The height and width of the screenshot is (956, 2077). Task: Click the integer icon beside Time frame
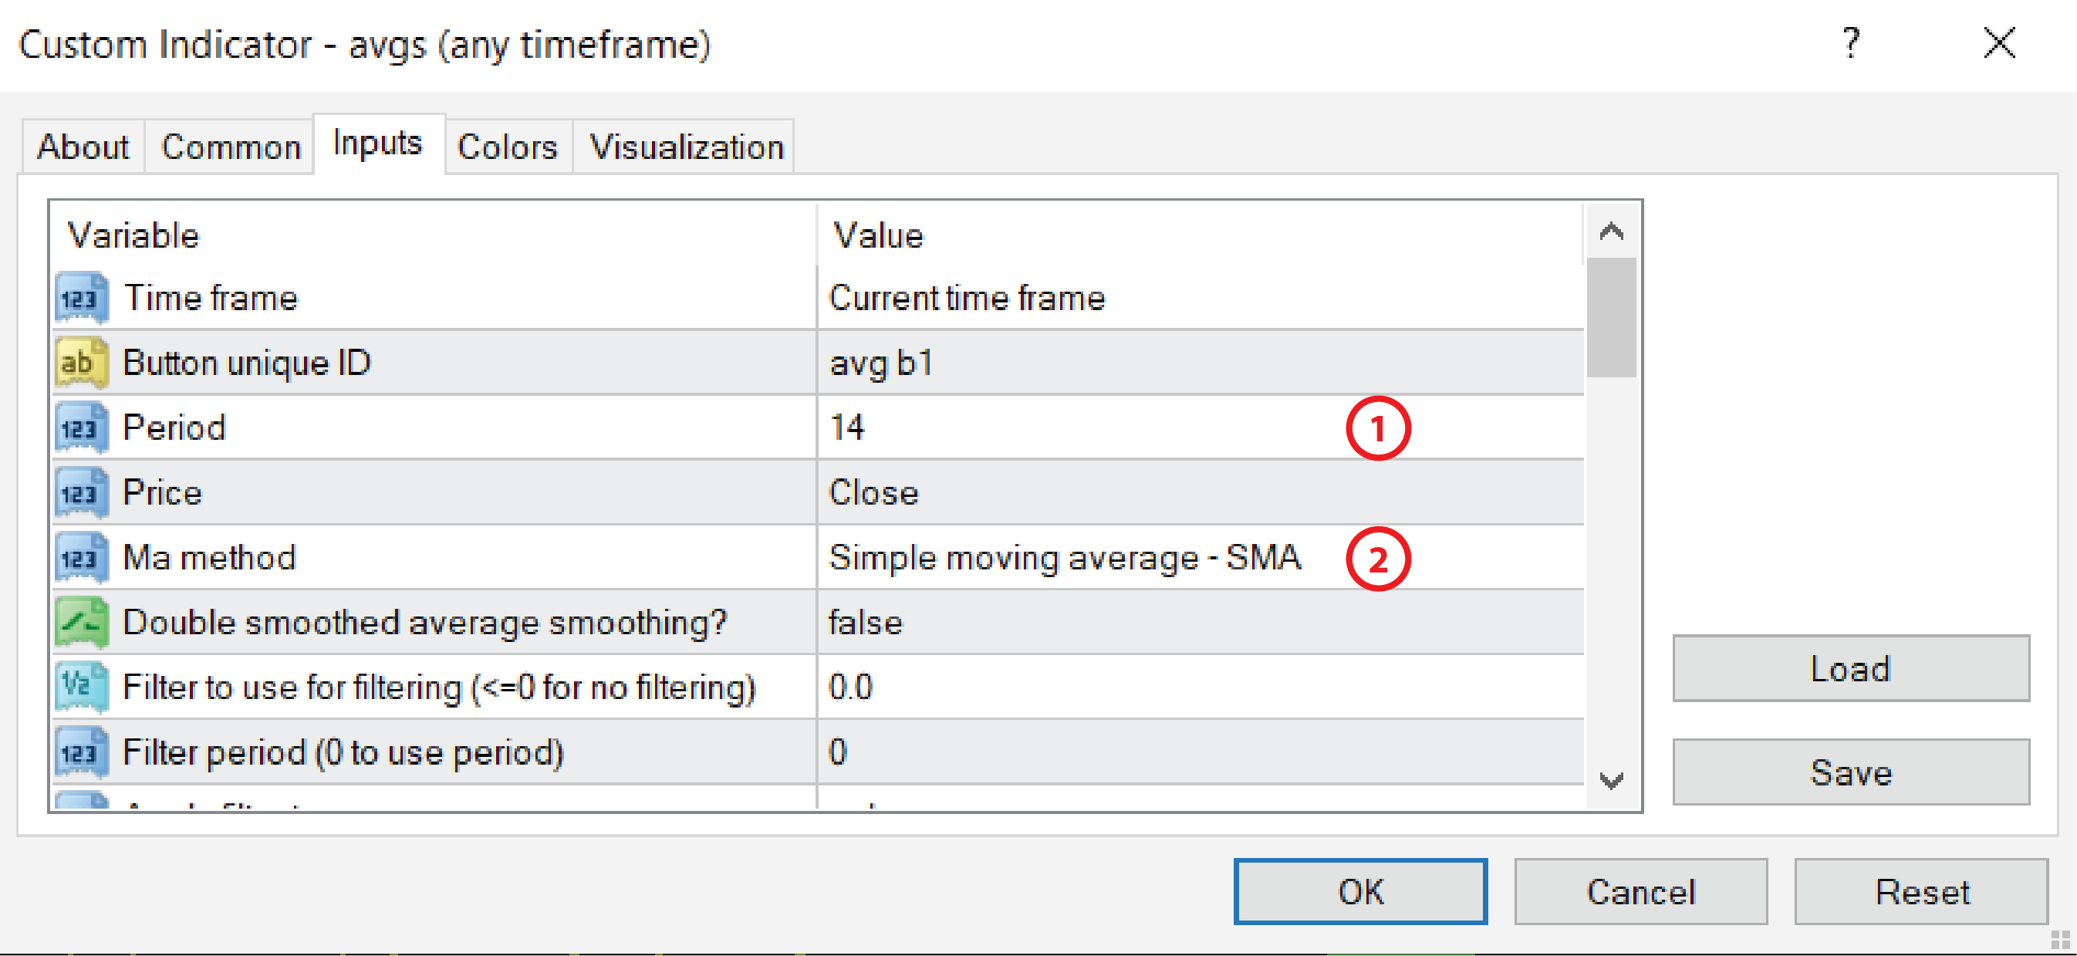click(x=82, y=297)
